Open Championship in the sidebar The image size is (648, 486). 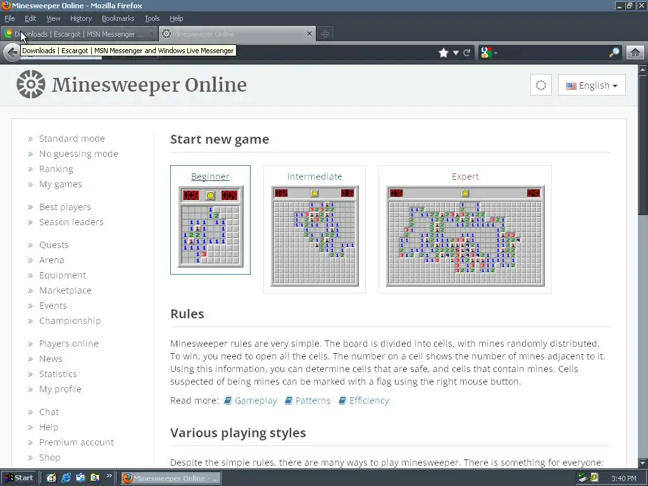70,321
